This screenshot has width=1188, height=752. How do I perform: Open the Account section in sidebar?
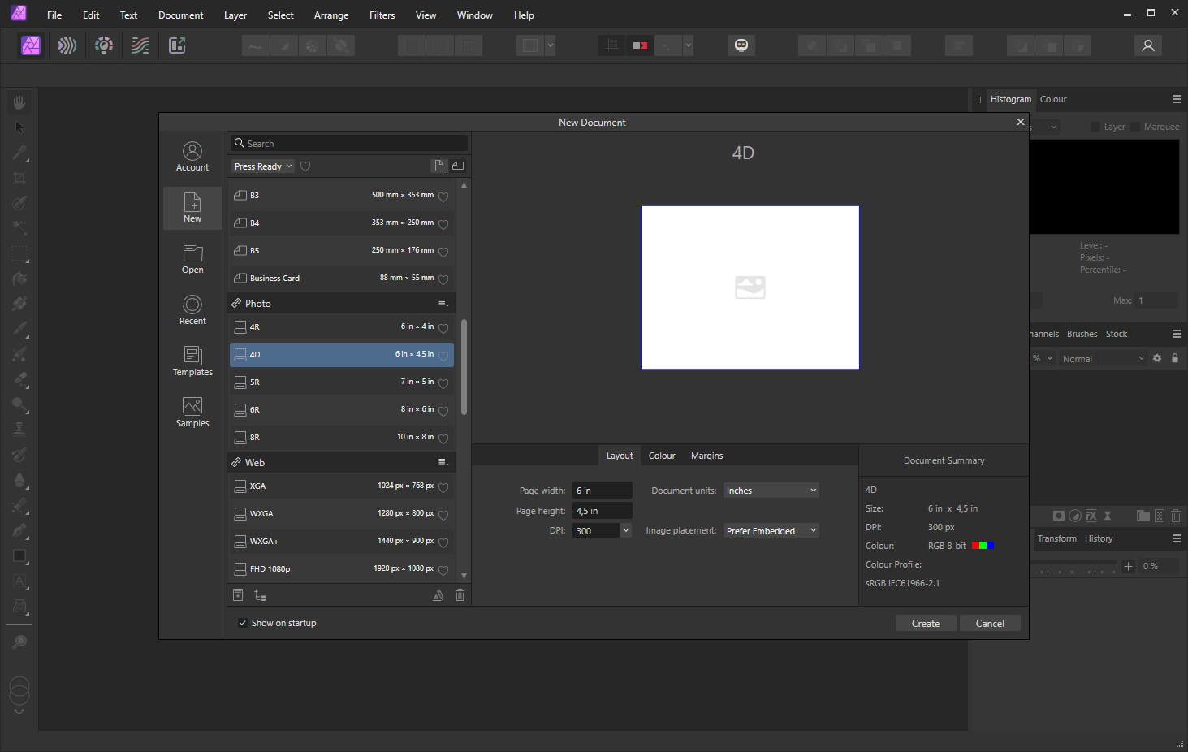[192, 157]
